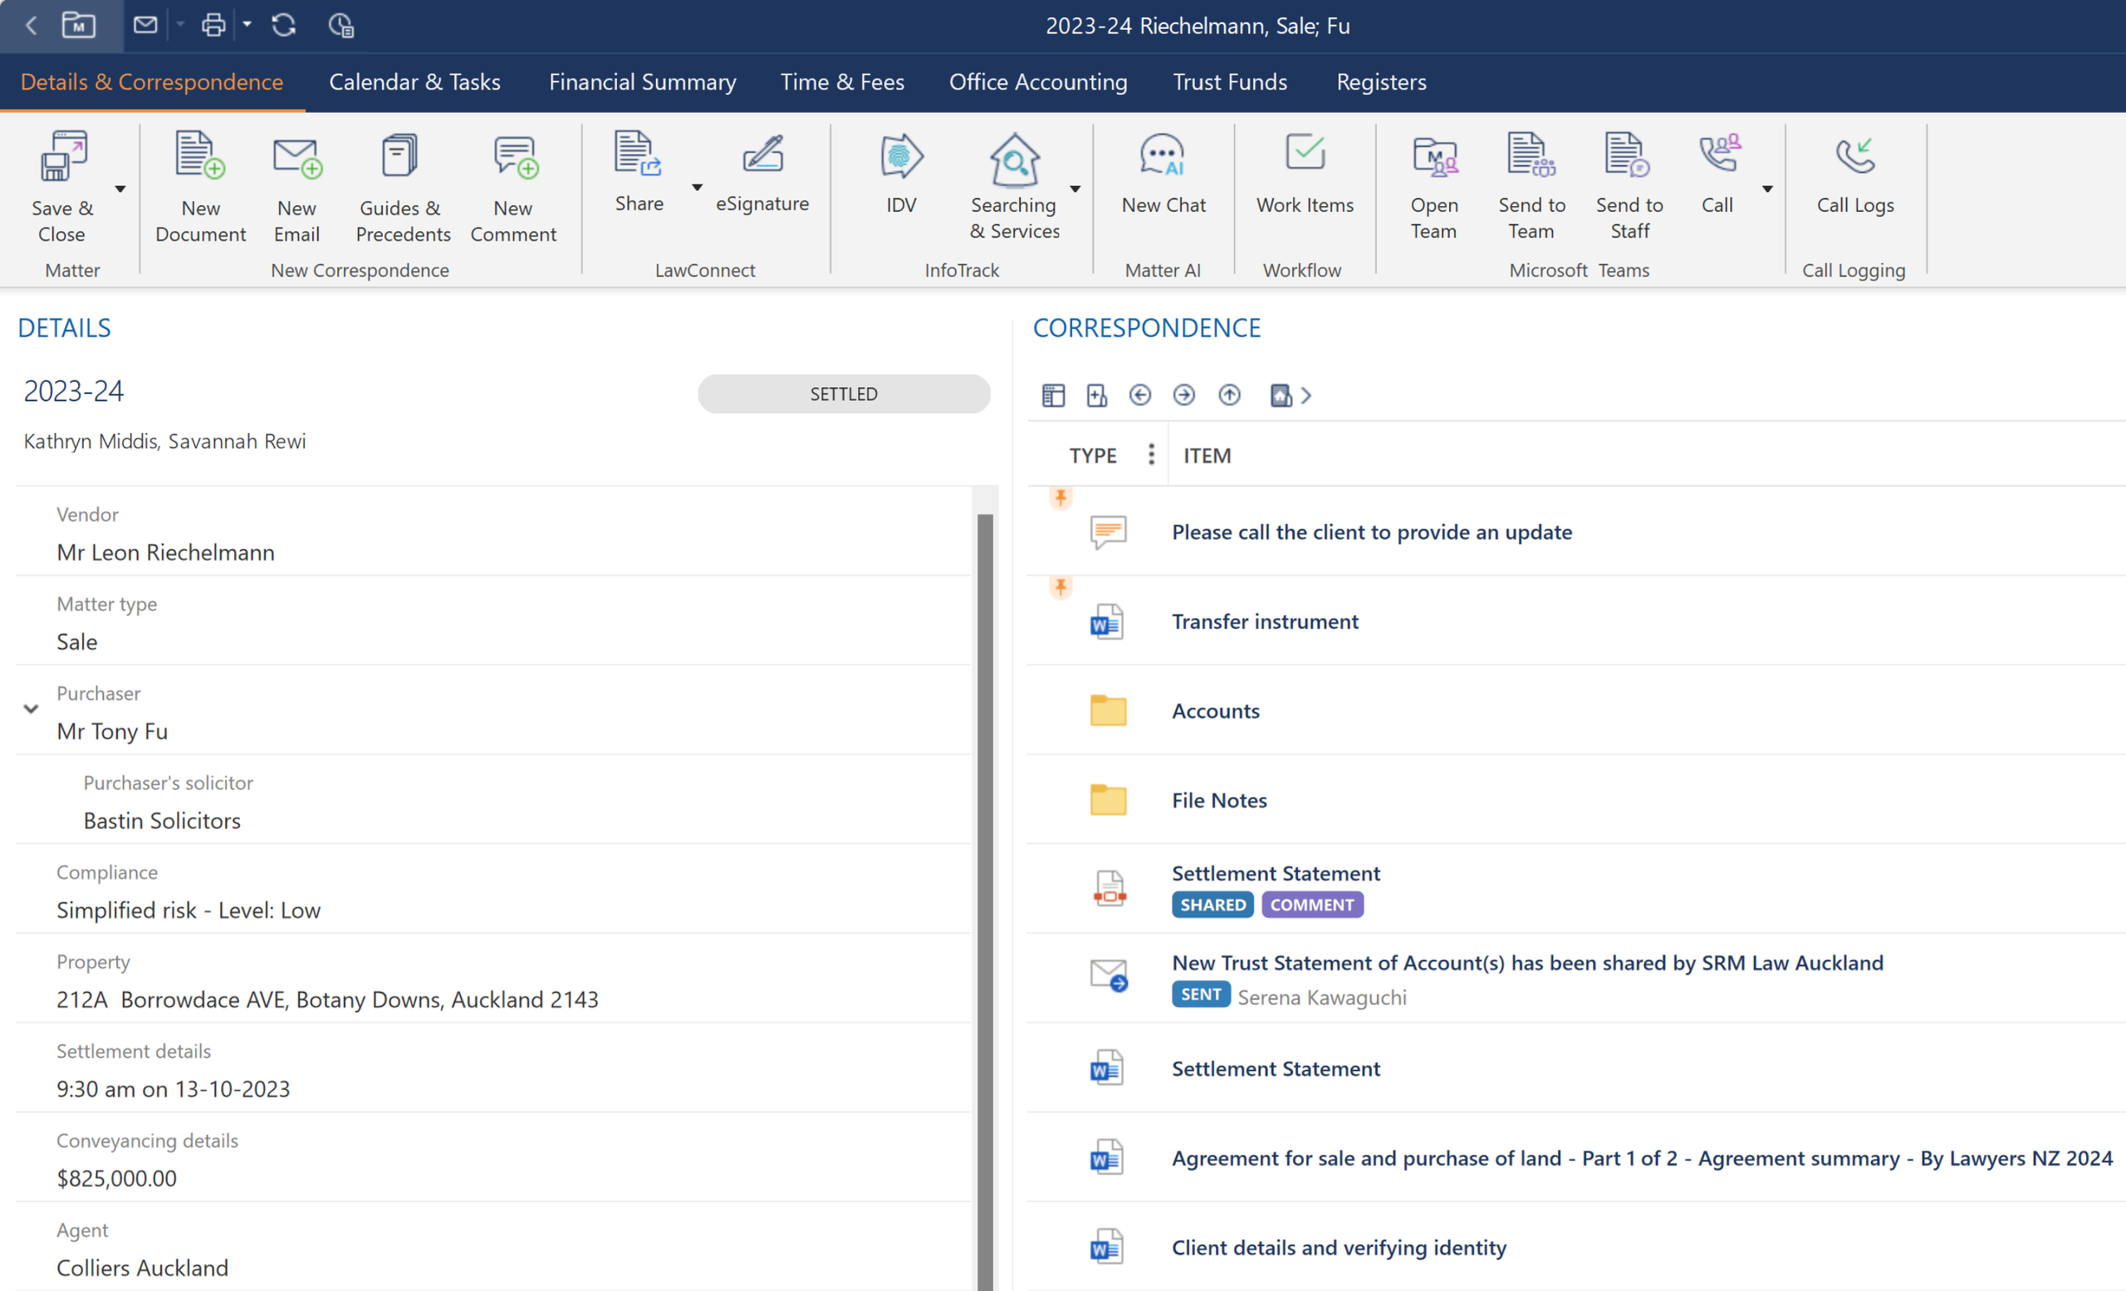Open the Calendar & Tasks tab

414,82
